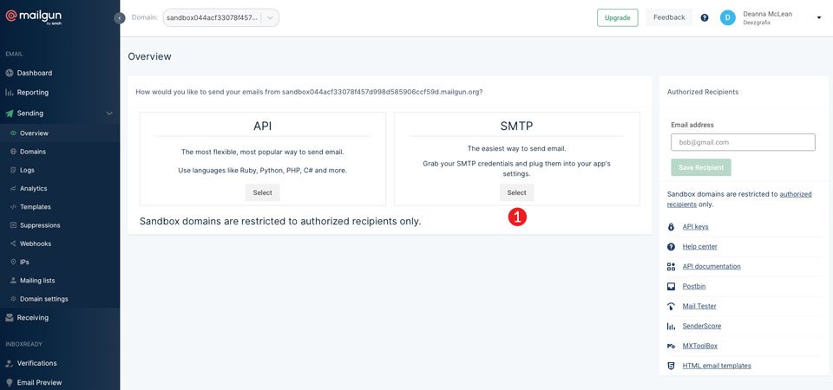Click the user avatar circle
Image resolution: width=833 pixels, height=390 pixels.
pos(728,17)
